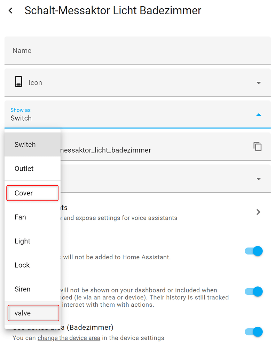Navigate back with the arrow icon
Viewport: 275px width, 356px height.
(10, 10)
